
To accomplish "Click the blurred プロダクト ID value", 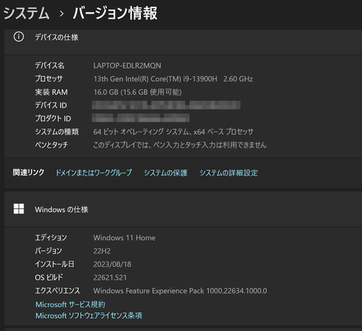I will pos(140,118).
